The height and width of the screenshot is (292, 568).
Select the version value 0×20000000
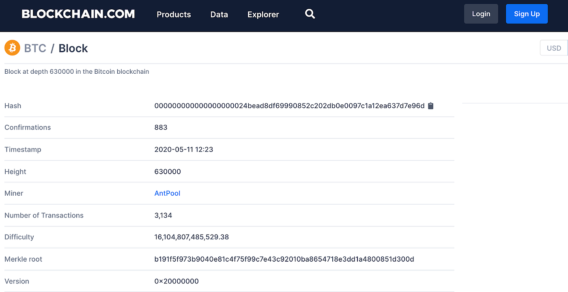click(x=176, y=281)
